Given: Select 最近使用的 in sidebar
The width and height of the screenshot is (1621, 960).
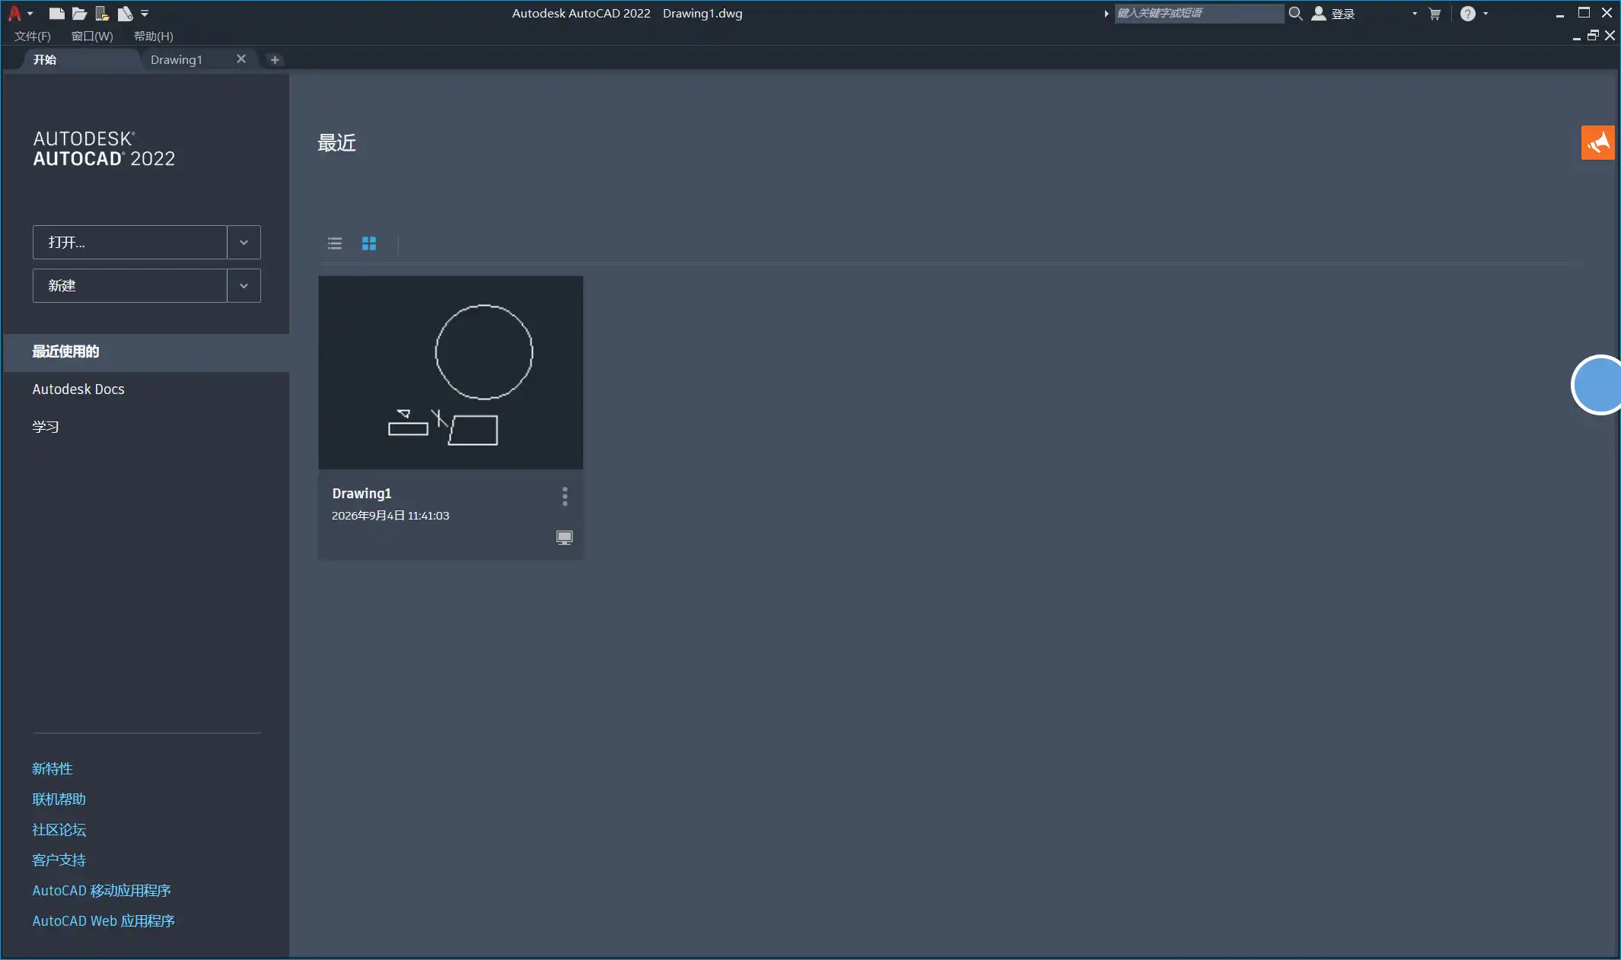Looking at the screenshot, I should (x=146, y=351).
